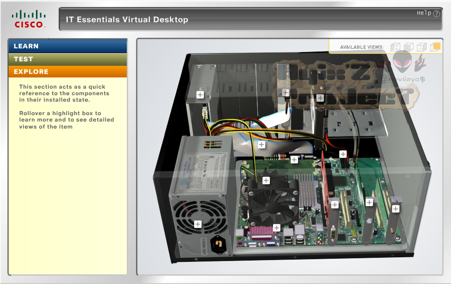Click the motherboard power connector hotspot marker

point(294,160)
